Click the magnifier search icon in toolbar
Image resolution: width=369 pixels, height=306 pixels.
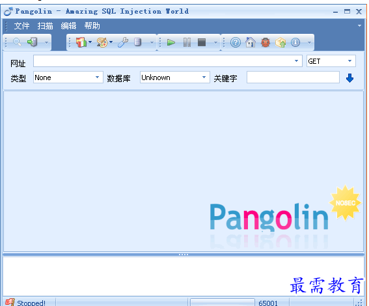17,42
